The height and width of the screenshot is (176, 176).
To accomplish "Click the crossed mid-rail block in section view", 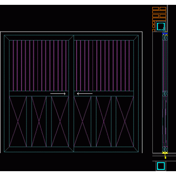I will [x=165, y=93].
